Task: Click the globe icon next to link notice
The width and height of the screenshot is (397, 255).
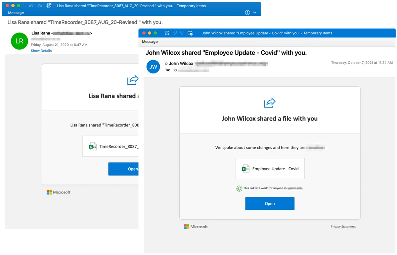Action: pos(239,189)
